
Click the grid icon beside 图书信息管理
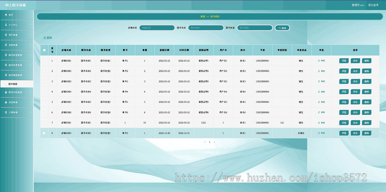6,65
